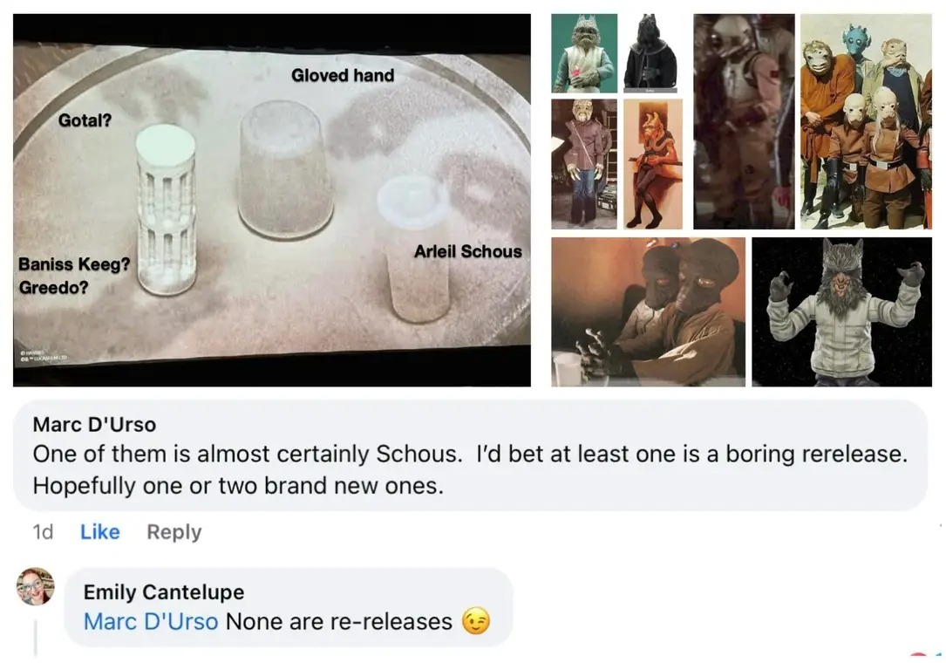Open the orange illustrated character artwork
946x663 pixels.
[x=653, y=163]
